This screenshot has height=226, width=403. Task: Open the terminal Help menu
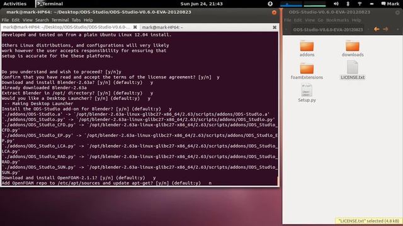(x=88, y=20)
